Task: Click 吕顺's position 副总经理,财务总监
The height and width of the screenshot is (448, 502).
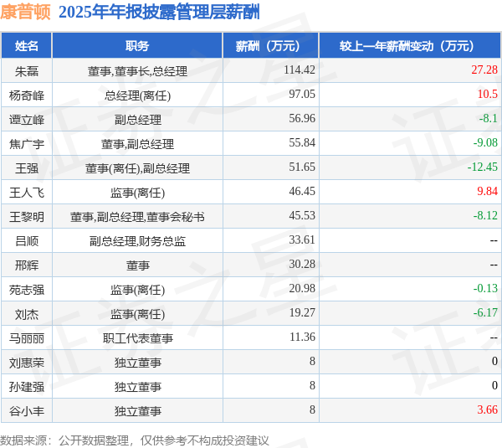Action: (x=137, y=240)
